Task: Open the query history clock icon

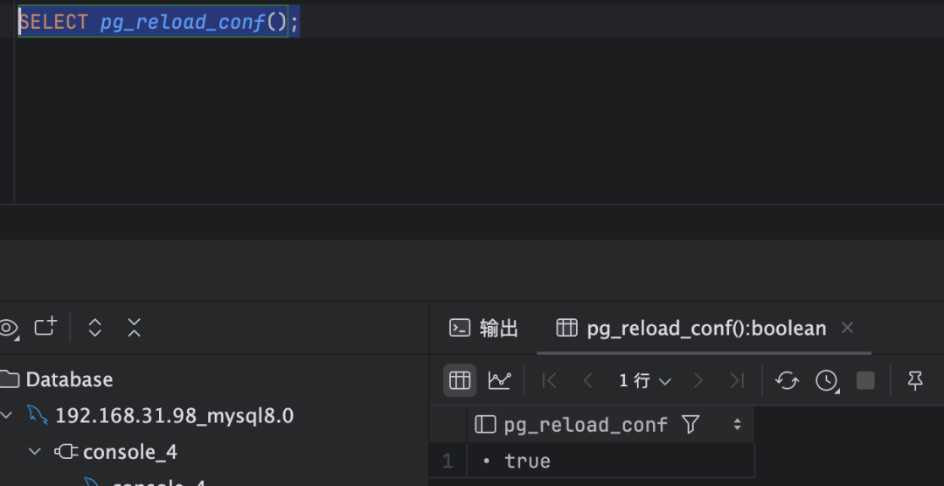Action: 826,380
